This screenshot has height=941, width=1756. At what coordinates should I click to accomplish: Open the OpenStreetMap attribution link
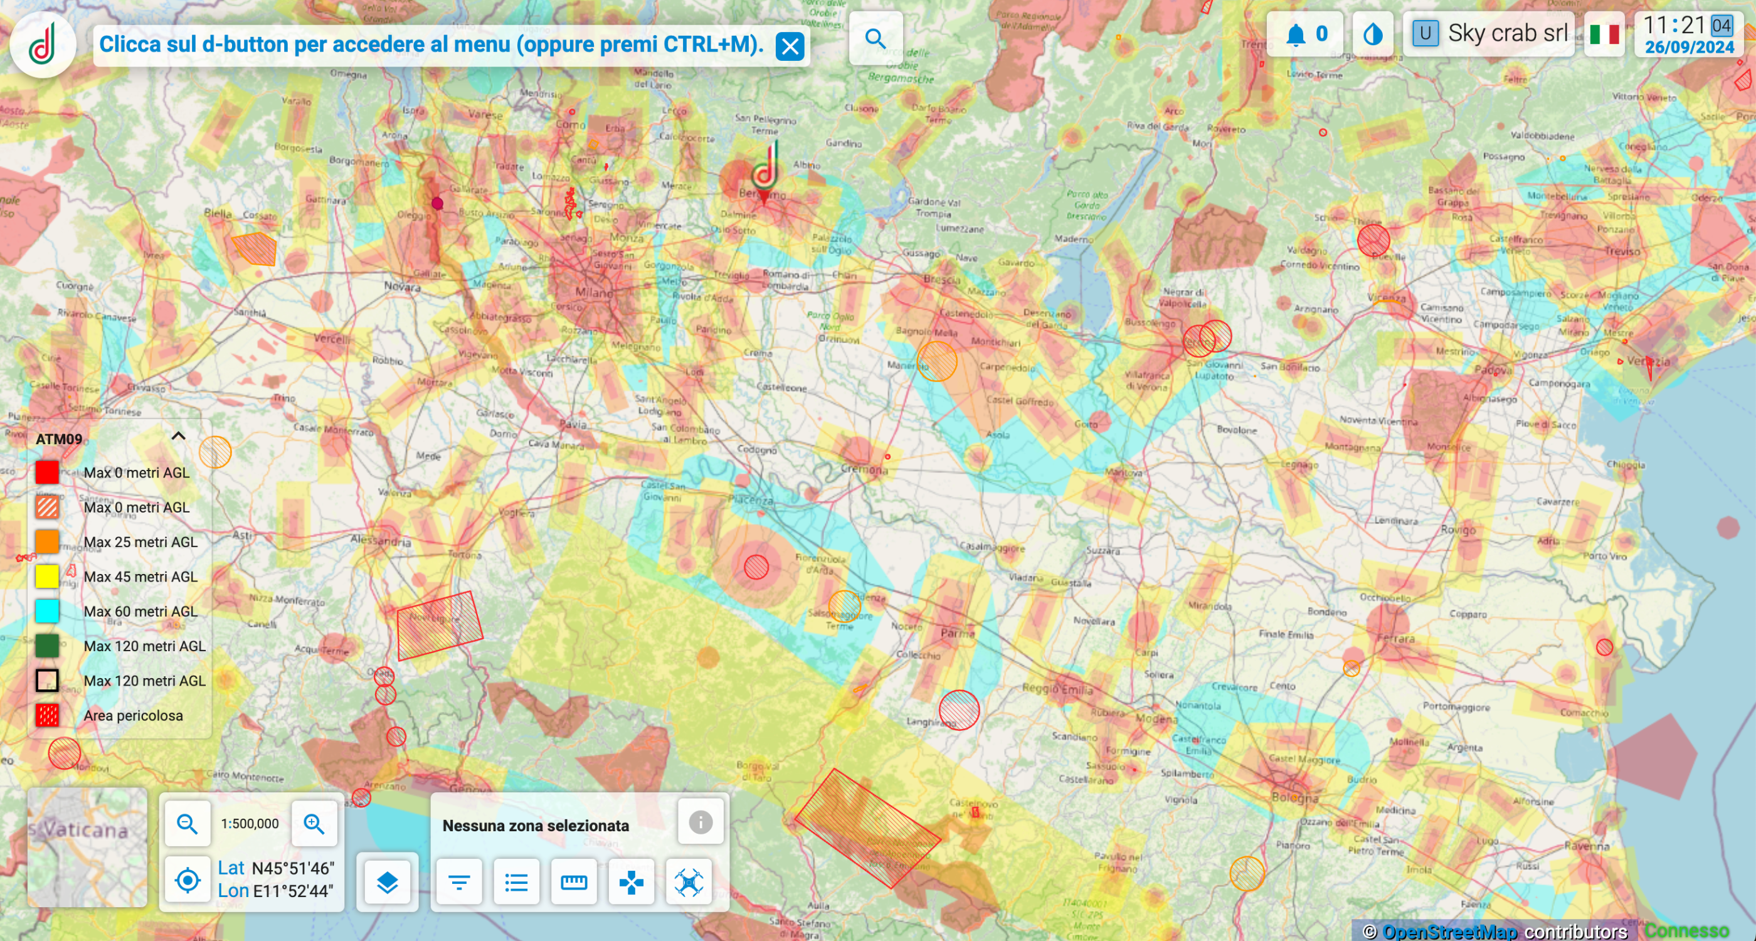click(x=1449, y=932)
